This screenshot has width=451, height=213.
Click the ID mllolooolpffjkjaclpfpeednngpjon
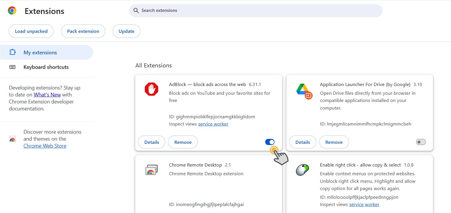click(x=359, y=197)
